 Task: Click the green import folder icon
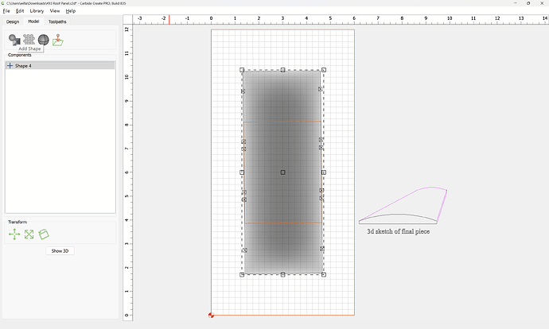point(58,39)
